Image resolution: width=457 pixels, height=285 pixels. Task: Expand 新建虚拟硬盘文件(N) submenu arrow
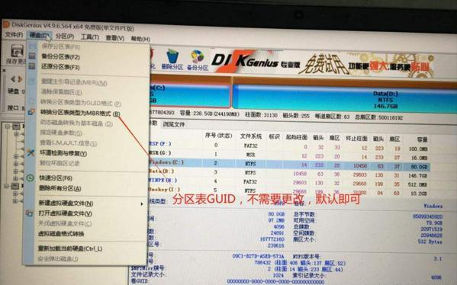pyautogui.click(x=142, y=204)
